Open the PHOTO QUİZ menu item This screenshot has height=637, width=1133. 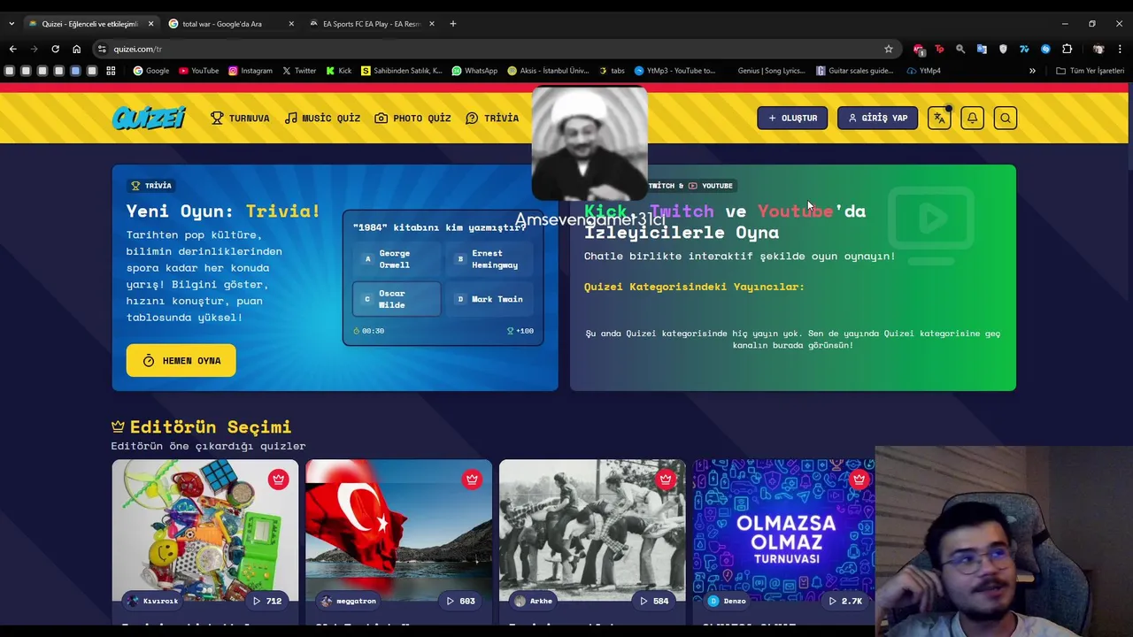[412, 118]
